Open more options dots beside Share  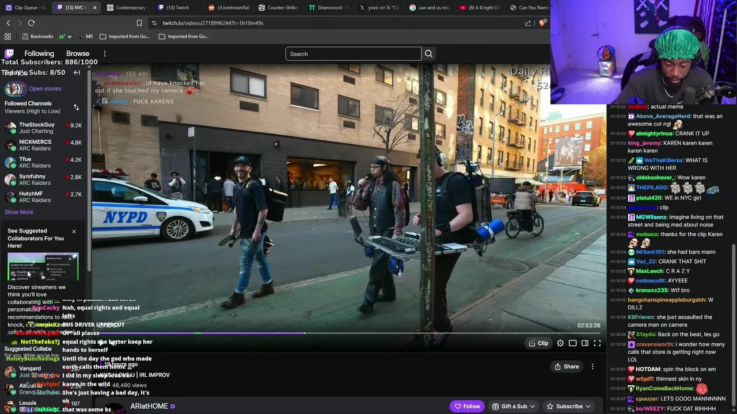(x=592, y=366)
